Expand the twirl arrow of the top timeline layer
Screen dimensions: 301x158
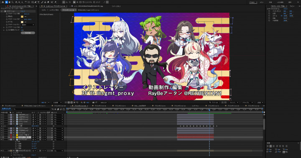pos(9,115)
